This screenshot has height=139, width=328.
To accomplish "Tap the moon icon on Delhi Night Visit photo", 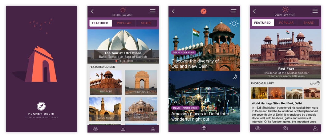I will coord(235,77).
